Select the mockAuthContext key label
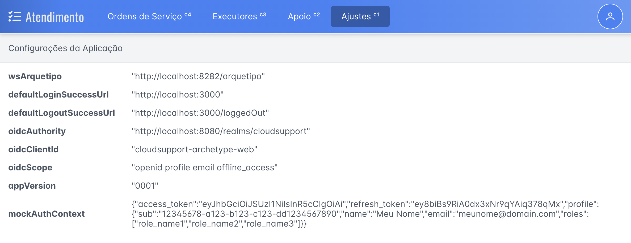Viewport: 631px width, 243px height. click(x=47, y=214)
